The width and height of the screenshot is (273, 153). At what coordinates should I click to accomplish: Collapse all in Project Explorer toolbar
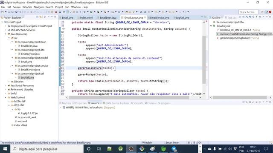[x=37, y=17]
